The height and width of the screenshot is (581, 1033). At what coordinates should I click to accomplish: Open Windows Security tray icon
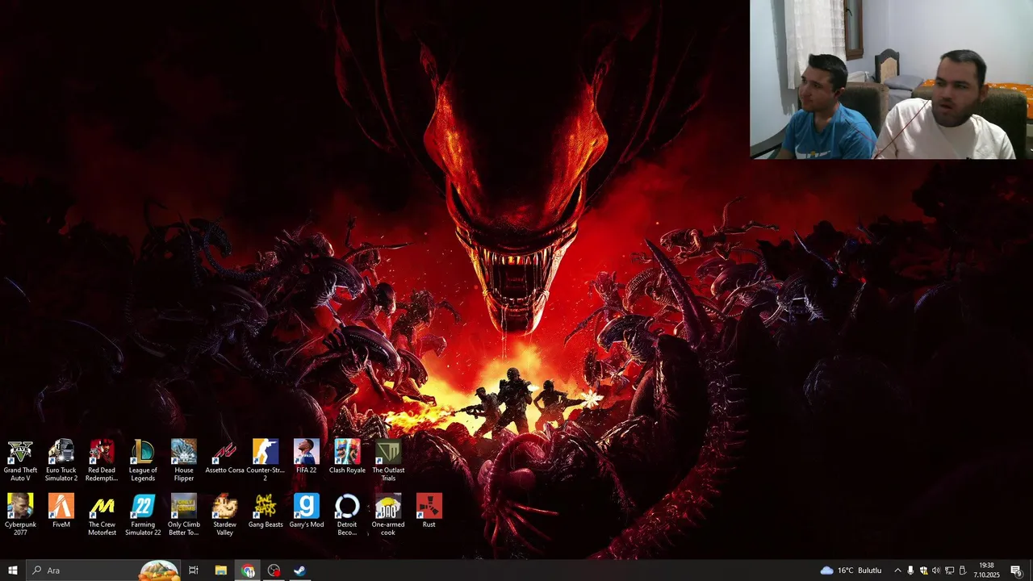pos(923,571)
